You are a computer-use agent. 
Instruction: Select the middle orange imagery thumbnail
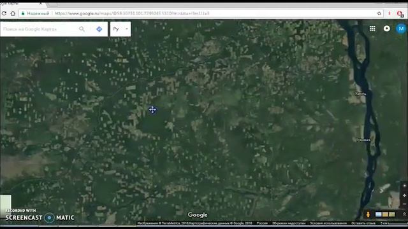(385, 214)
